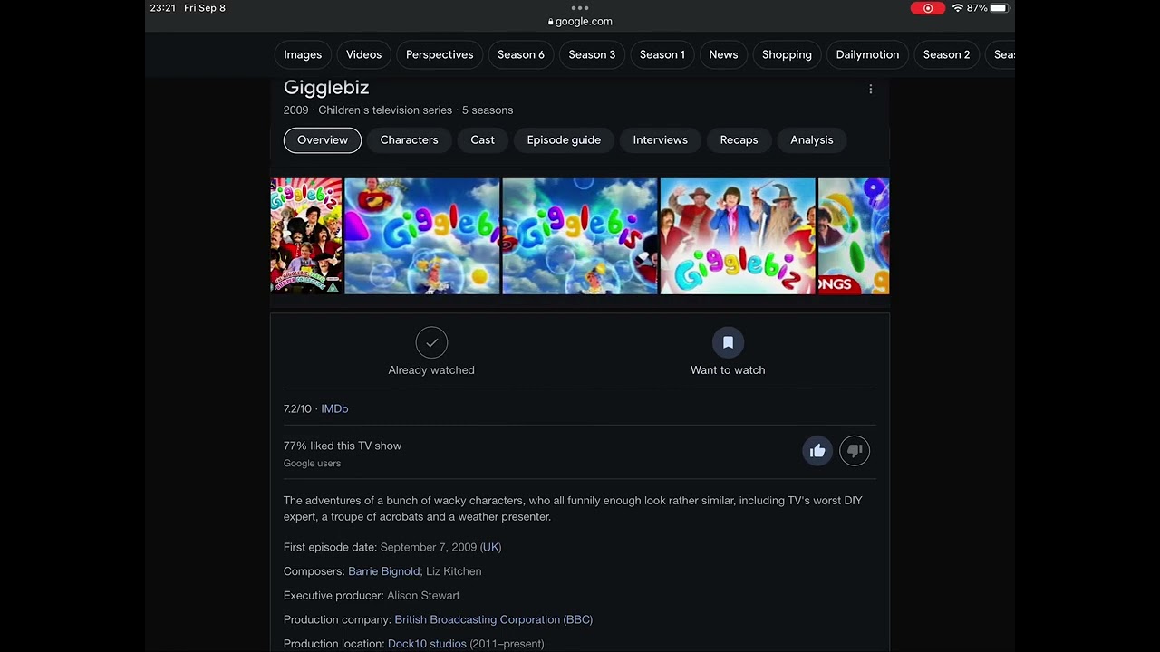Toggle the Want to watch bookmark
The height and width of the screenshot is (652, 1160).
click(x=728, y=351)
